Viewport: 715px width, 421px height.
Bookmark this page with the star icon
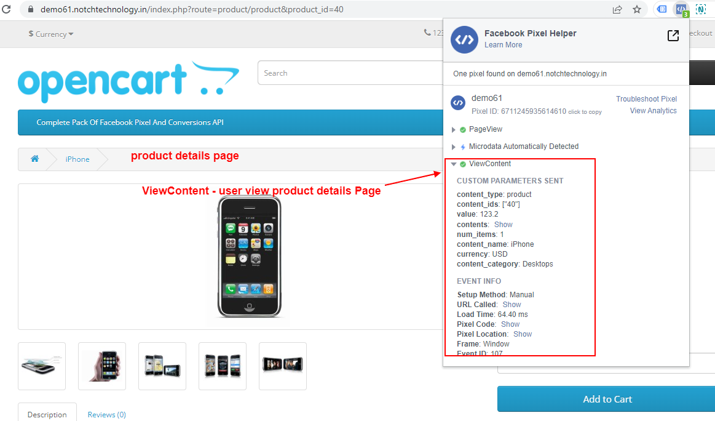click(x=637, y=9)
